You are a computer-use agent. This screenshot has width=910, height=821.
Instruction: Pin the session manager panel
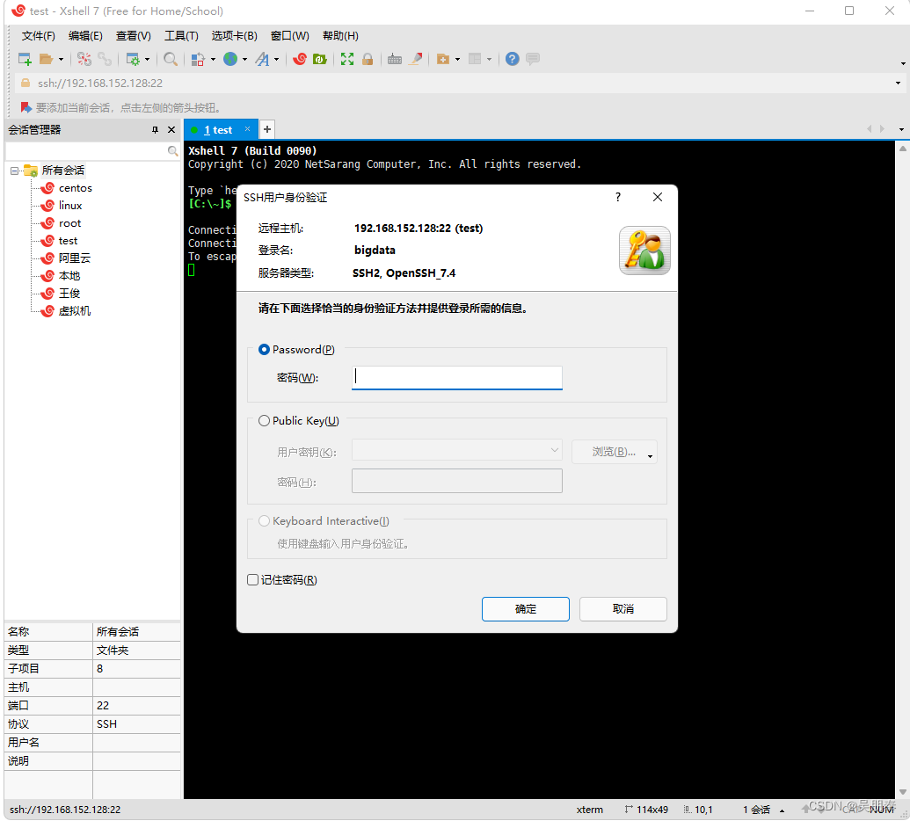tap(155, 130)
